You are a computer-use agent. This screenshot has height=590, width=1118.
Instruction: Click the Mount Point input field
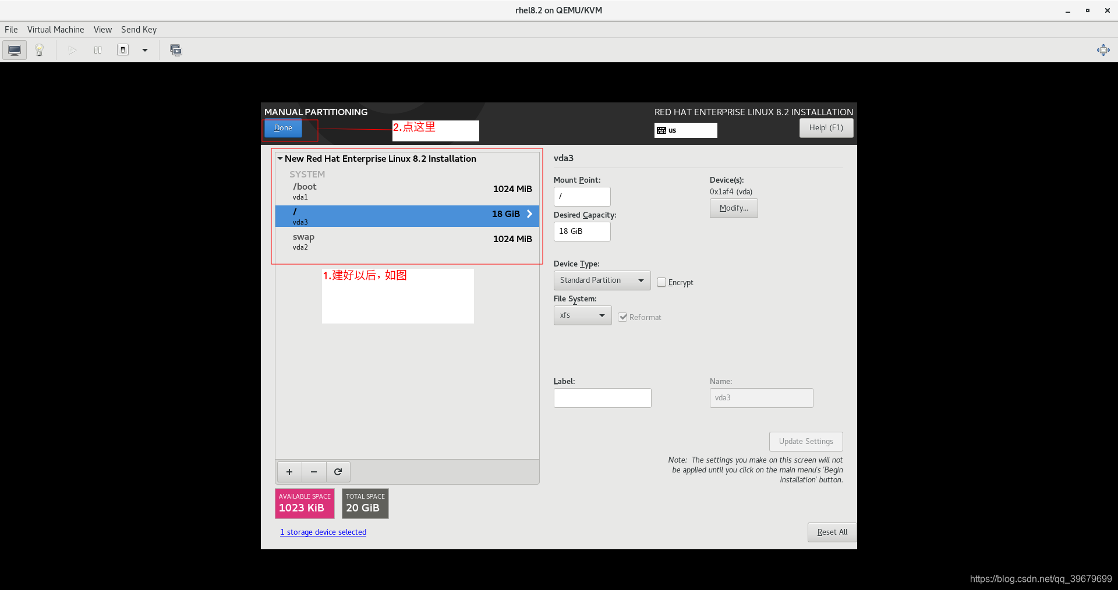582,197
